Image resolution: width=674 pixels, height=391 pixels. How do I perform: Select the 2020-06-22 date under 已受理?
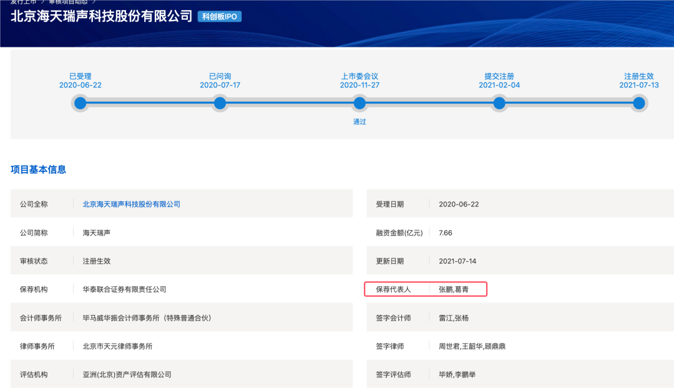tap(80, 84)
